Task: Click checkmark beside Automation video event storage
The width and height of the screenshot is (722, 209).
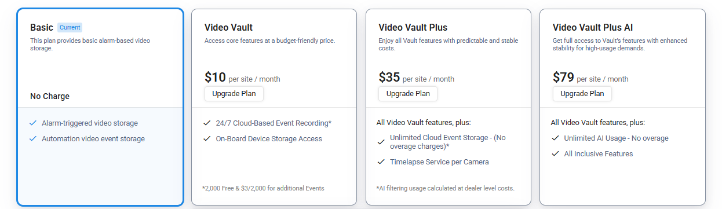Action: pos(33,139)
